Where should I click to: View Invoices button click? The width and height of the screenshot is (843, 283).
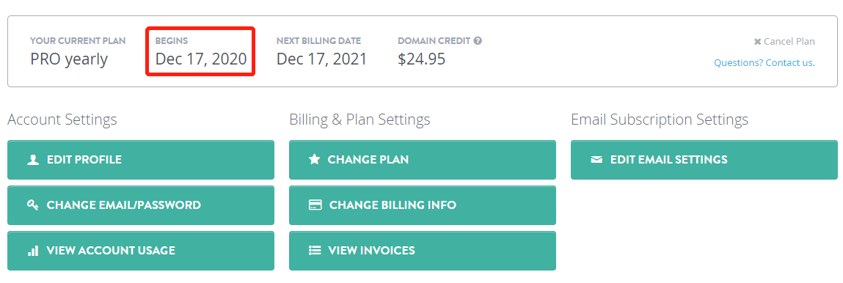(423, 250)
